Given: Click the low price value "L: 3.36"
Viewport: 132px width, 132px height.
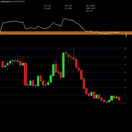Looking at the screenshot, I should pyautogui.click(x=68, y=8).
